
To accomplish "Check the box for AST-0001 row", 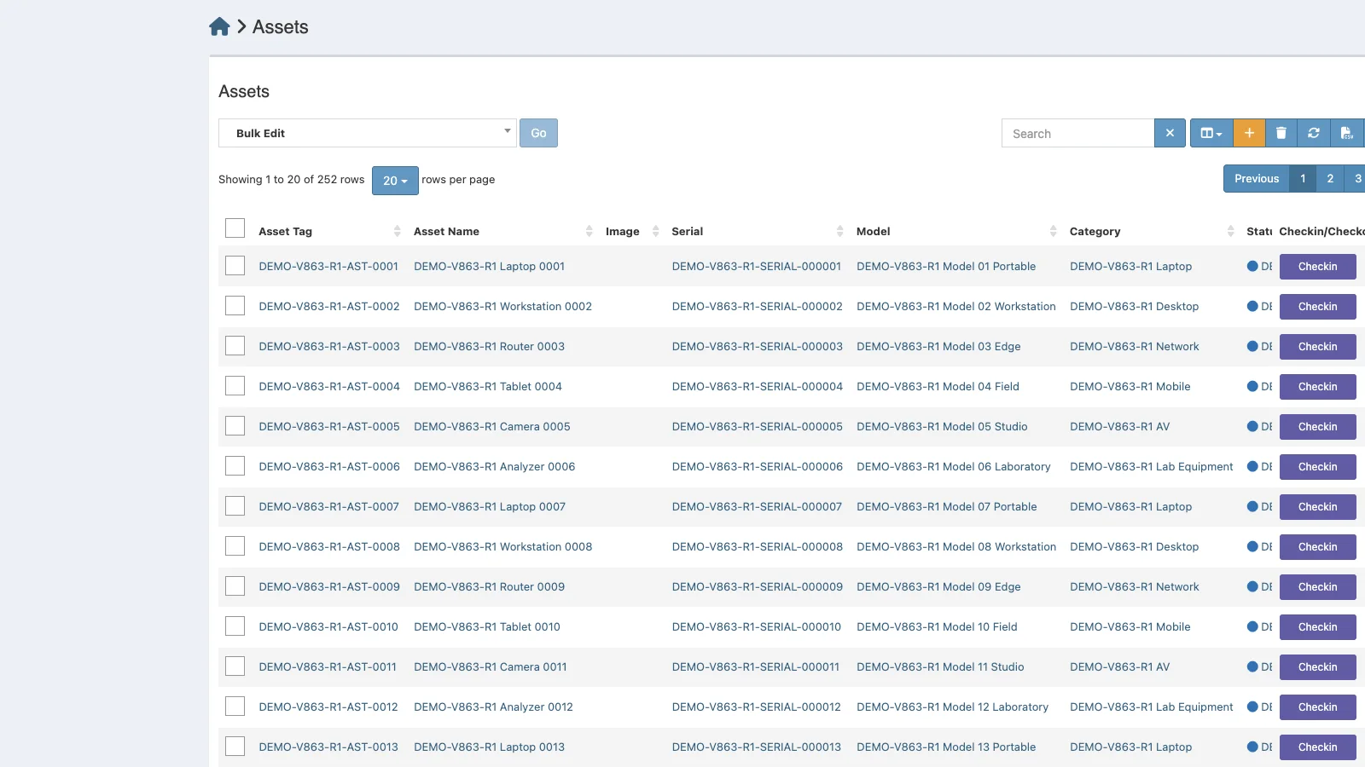I will point(235,265).
